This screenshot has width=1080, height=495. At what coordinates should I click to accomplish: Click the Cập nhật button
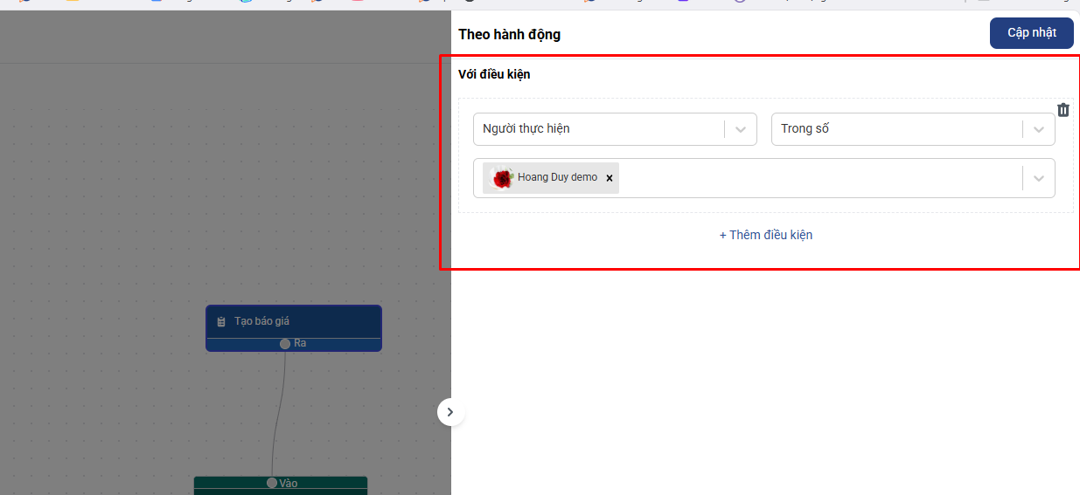[1031, 33]
